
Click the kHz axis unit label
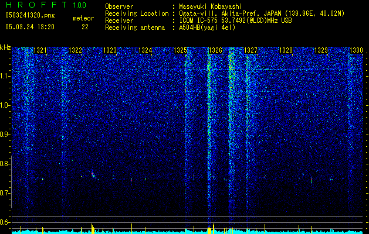point(5,47)
